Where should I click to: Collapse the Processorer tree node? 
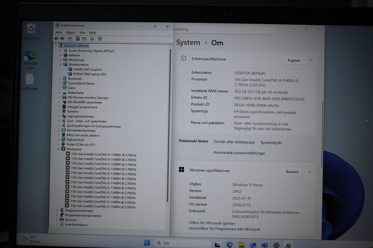click(x=59, y=149)
